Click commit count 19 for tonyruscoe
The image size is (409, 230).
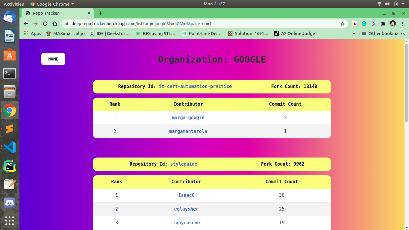[x=282, y=223]
